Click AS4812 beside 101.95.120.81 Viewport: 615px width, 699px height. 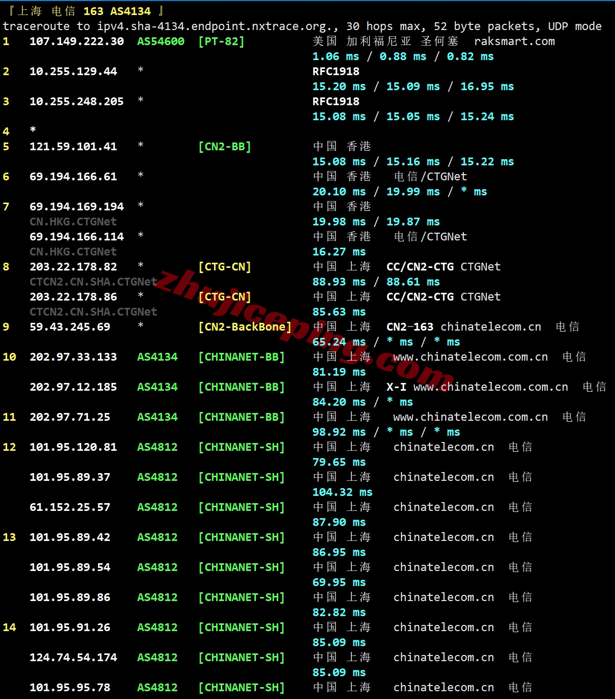[x=158, y=447]
